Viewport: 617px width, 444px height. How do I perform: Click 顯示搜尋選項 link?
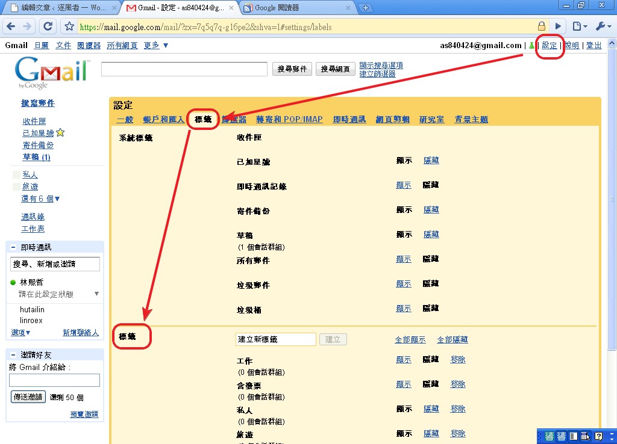pyautogui.click(x=381, y=66)
